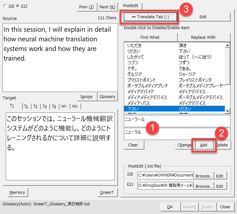Select the E2J radio button
The image size is (237, 214).
(x=18, y=6)
